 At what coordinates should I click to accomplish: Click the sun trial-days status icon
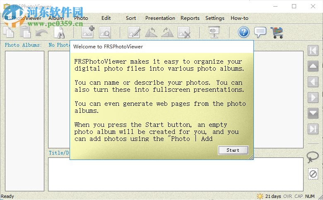click(260, 196)
